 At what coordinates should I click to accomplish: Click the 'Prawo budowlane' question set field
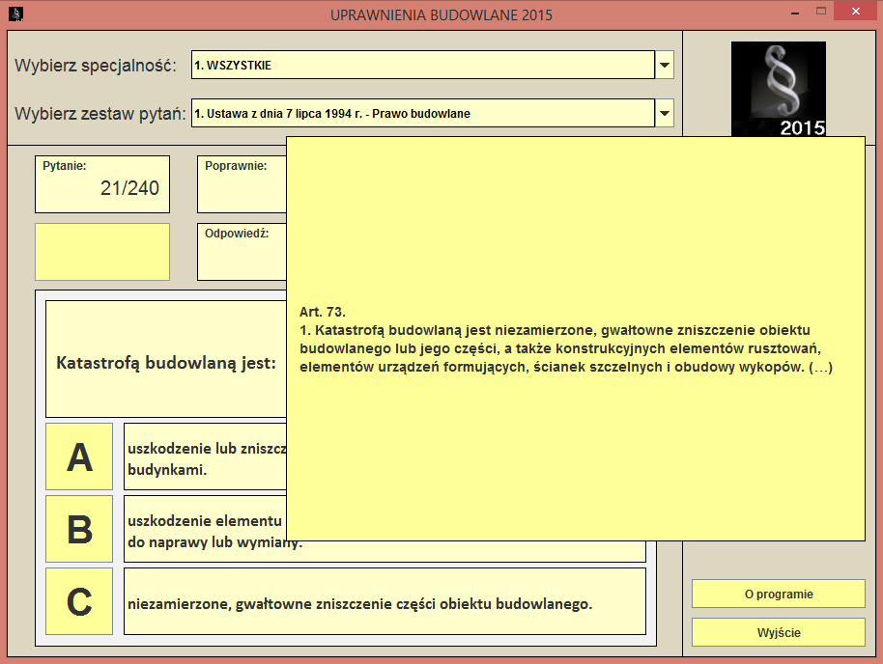tap(423, 113)
